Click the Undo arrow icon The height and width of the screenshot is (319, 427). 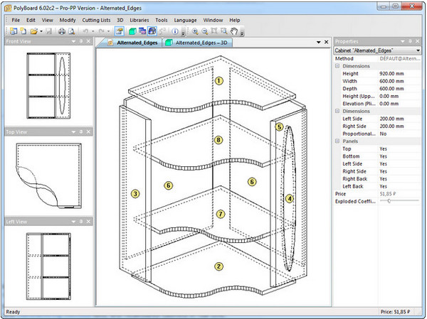click(x=85, y=31)
